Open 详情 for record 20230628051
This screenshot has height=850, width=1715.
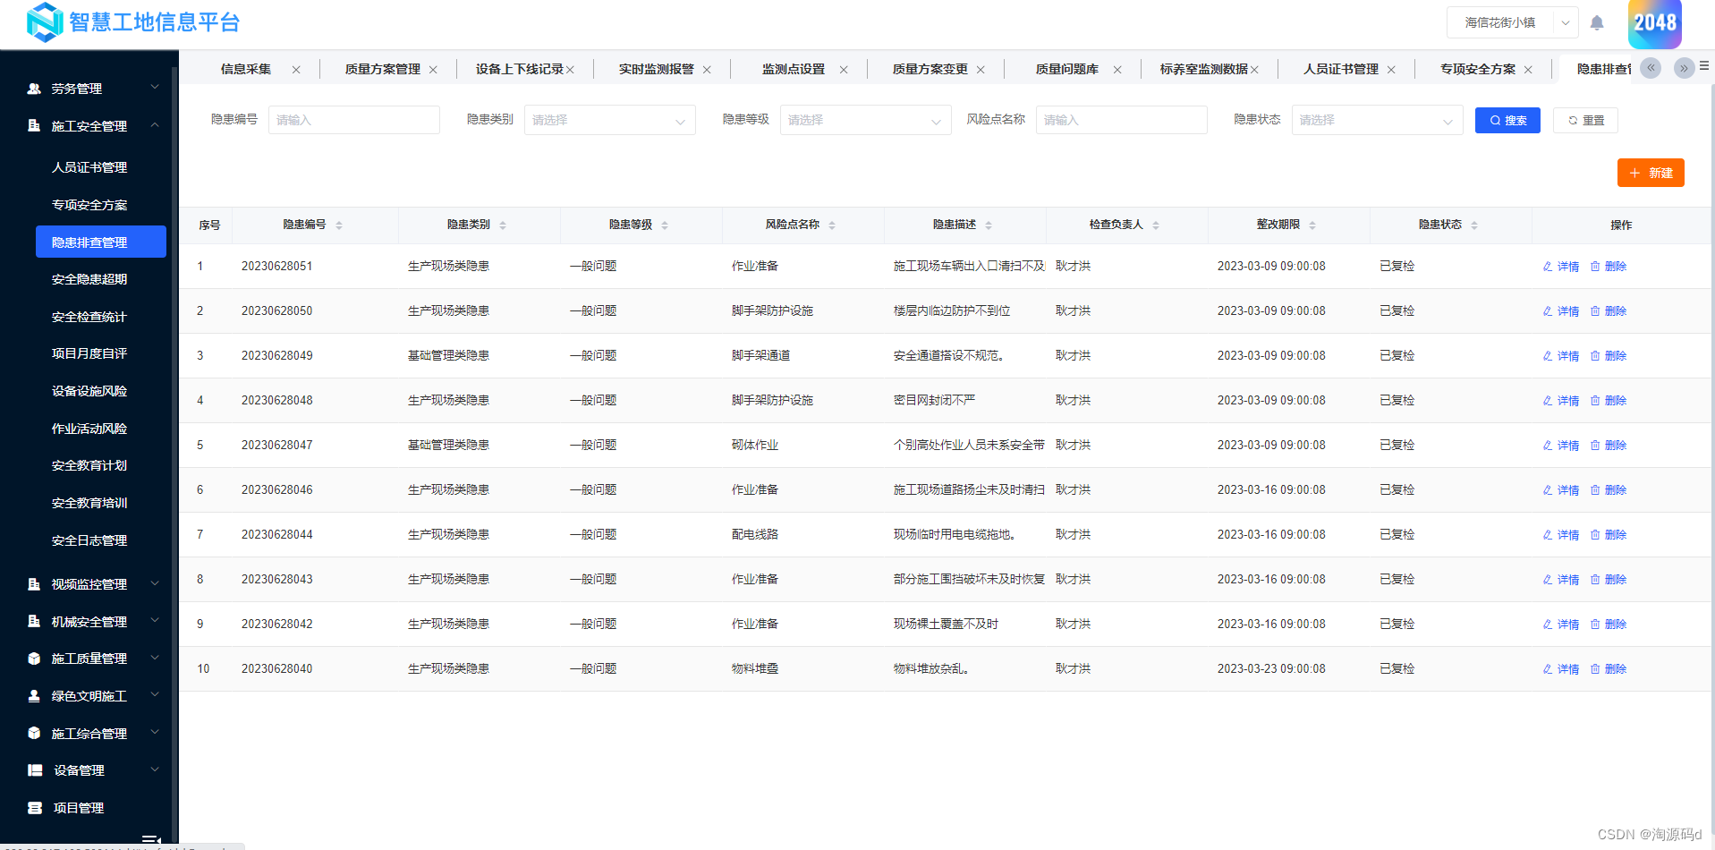[x=1561, y=267]
